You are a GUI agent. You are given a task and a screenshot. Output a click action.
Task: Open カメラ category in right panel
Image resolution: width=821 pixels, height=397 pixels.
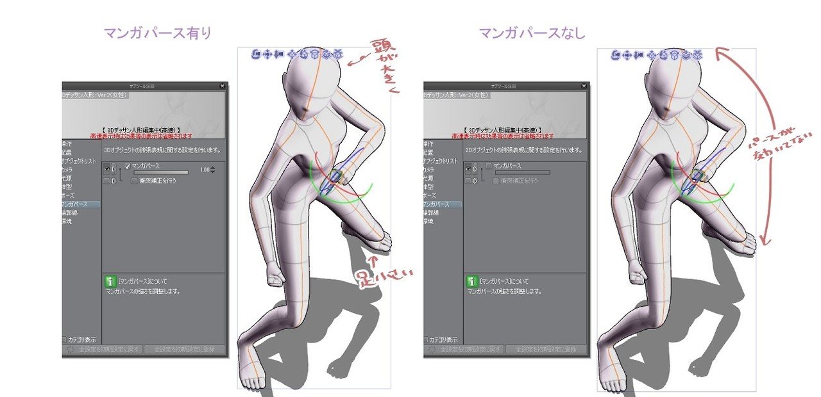(x=429, y=170)
